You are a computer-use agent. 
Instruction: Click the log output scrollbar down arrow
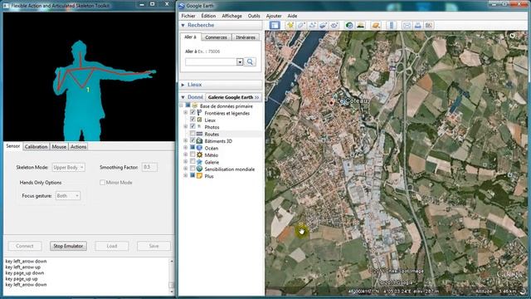(172, 292)
